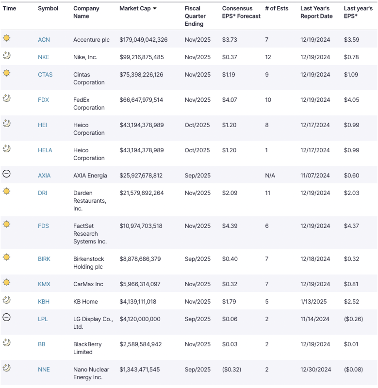Viewport: 378px width, 388px height.
Task: Select the AXIA Energia company name
Action: pyautogui.click(x=90, y=176)
